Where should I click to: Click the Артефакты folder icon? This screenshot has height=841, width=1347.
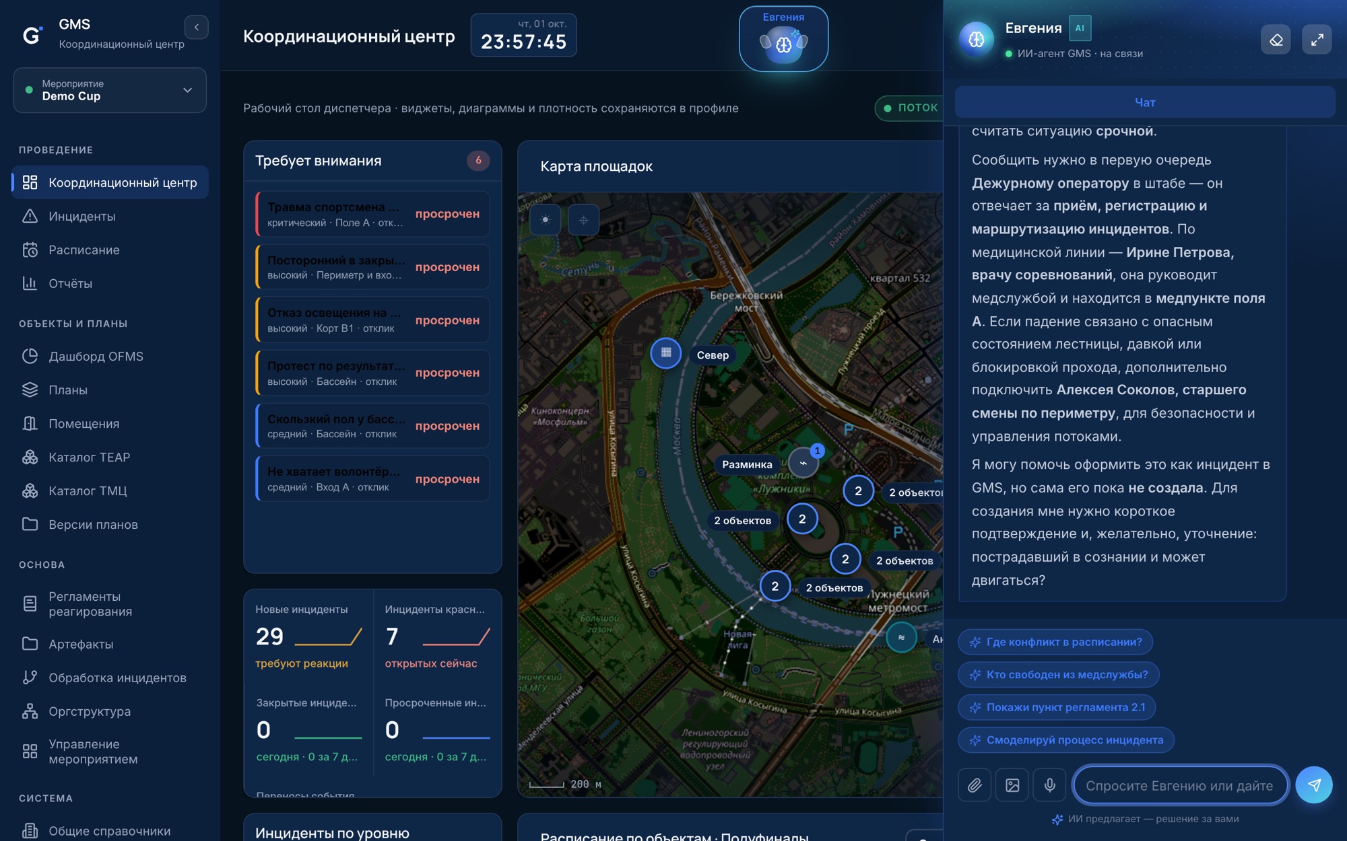click(x=30, y=644)
